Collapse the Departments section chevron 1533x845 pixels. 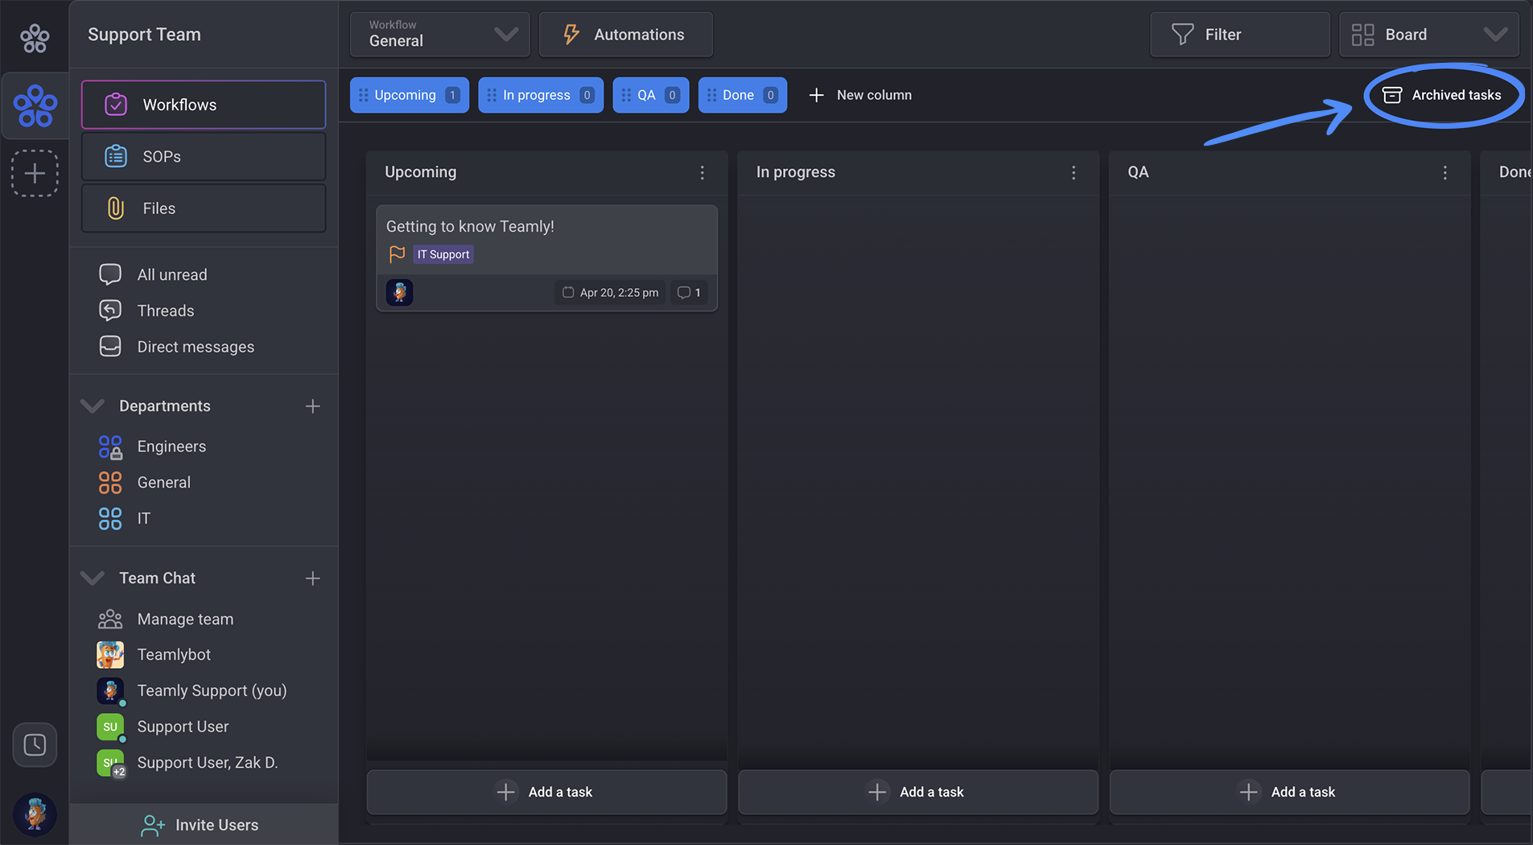pos(93,406)
